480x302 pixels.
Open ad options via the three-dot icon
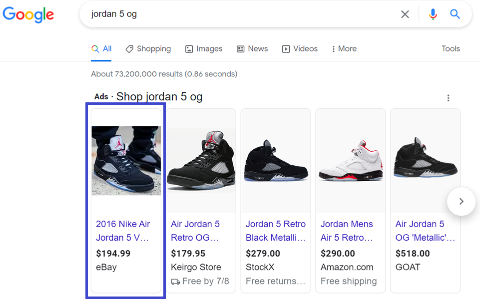pyautogui.click(x=448, y=98)
